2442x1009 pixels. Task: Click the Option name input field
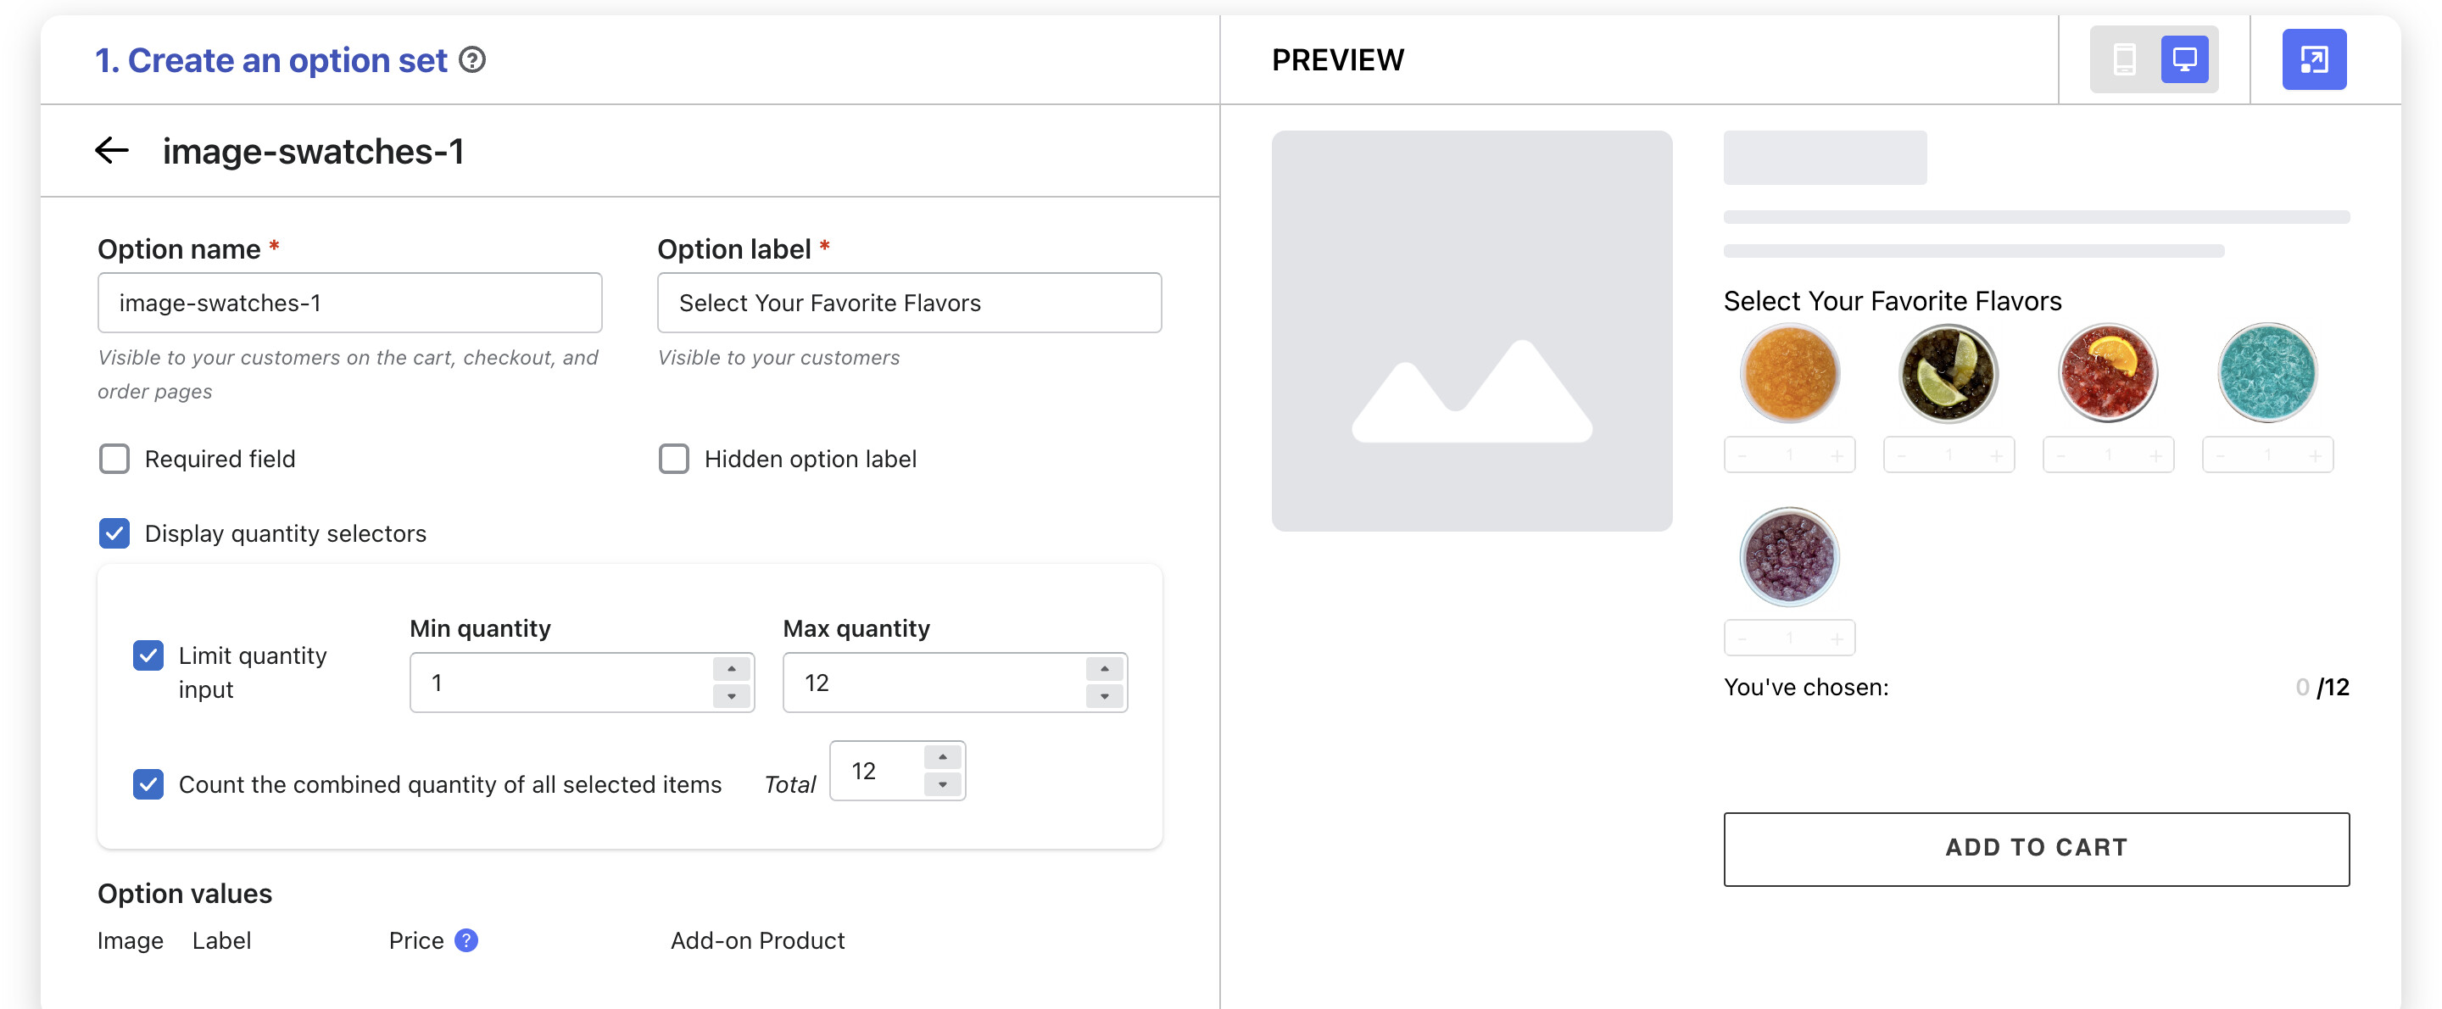(x=348, y=303)
